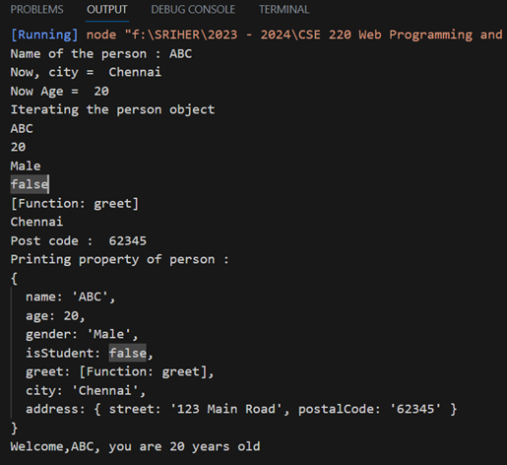Switch to the PROBLEMS tab

click(36, 10)
